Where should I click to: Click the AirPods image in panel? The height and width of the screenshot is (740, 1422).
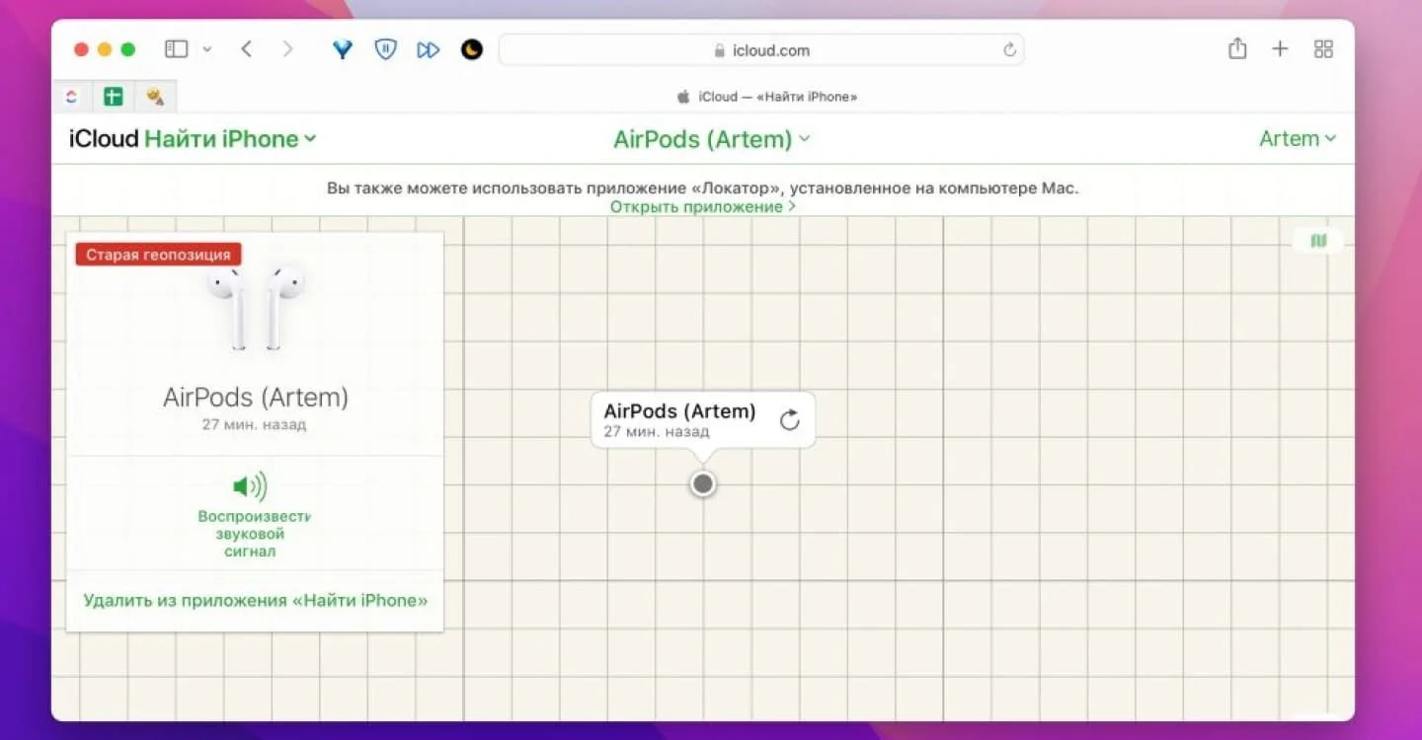click(x=255, y=307)
